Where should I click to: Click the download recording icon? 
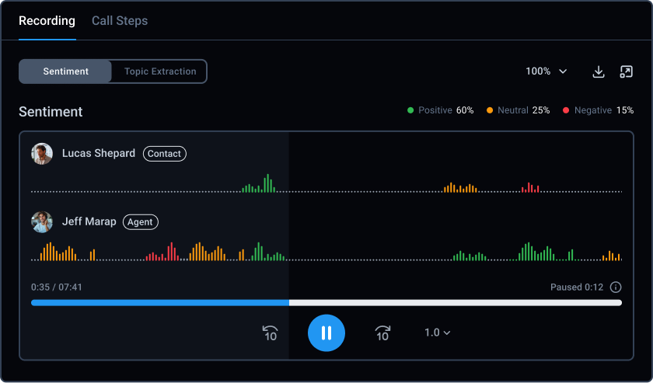pyautogui.click(x=599, y=71)
